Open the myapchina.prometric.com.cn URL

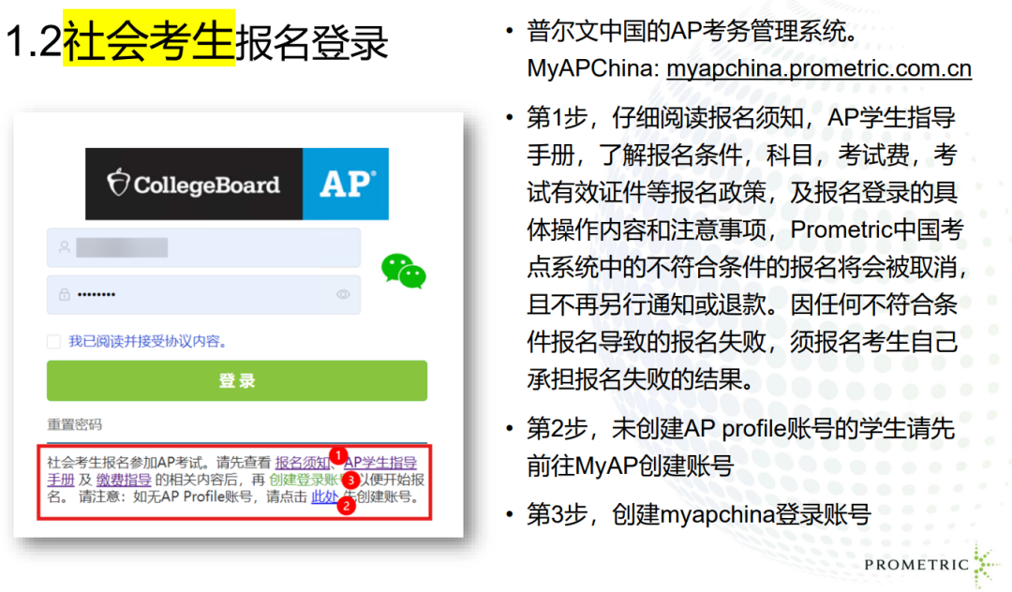818,69
